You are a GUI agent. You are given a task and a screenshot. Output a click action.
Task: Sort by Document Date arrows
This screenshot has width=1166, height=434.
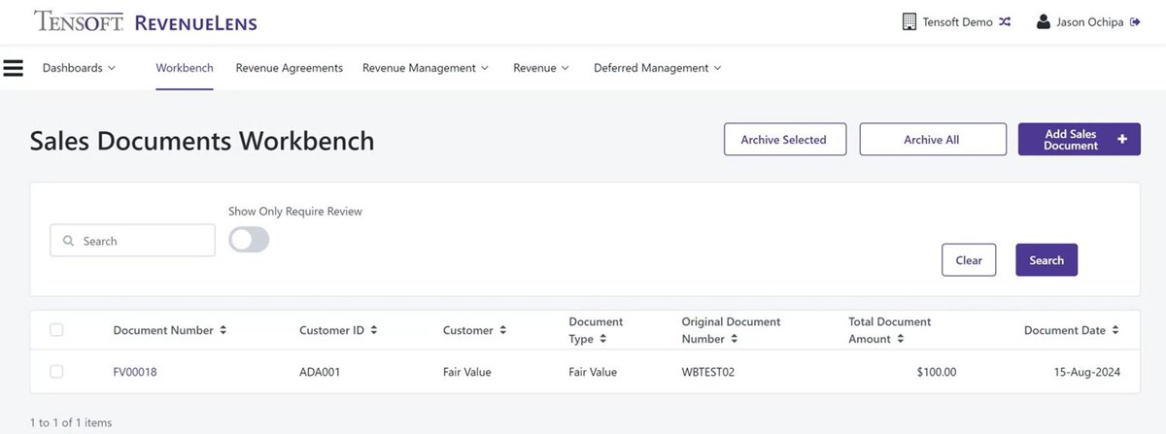[x=1115, y=330]
